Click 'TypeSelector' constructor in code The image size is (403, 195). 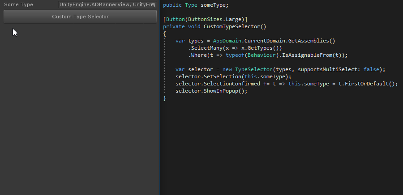point(254,69)
